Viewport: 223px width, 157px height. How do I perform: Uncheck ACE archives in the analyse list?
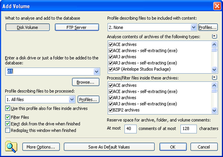tap(111, 45)
